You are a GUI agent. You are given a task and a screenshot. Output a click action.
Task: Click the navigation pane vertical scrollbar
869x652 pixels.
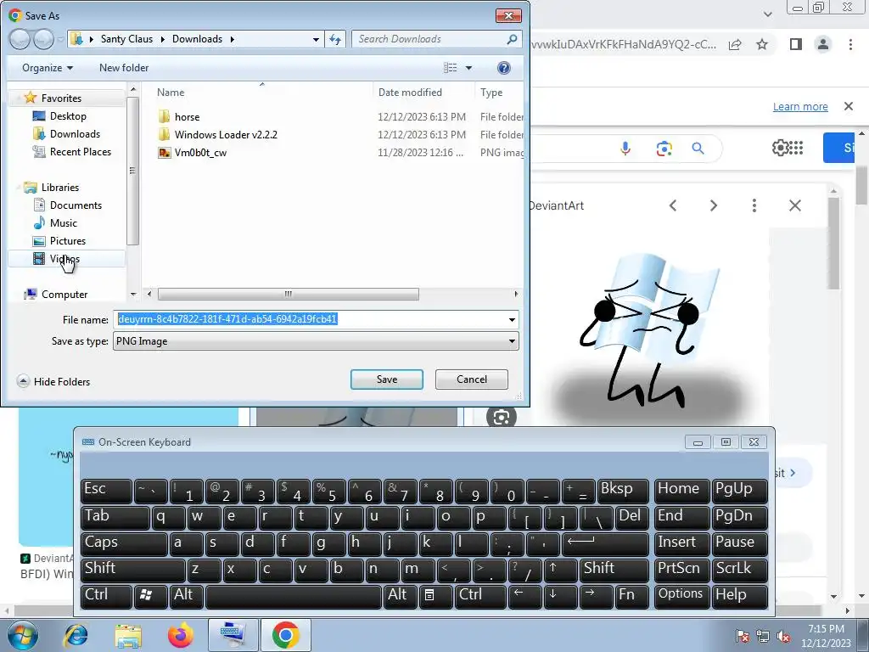[x=132, y=171]
